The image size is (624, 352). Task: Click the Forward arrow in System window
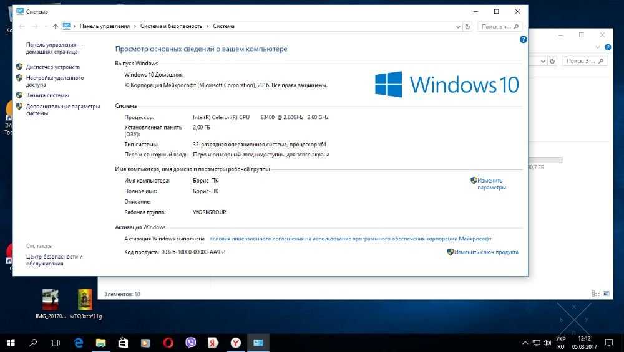[x=35, y=26]
